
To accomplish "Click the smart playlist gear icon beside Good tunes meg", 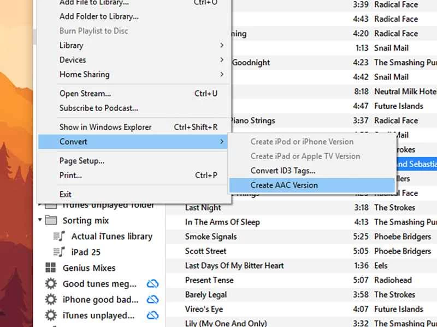I will (50, 282).
